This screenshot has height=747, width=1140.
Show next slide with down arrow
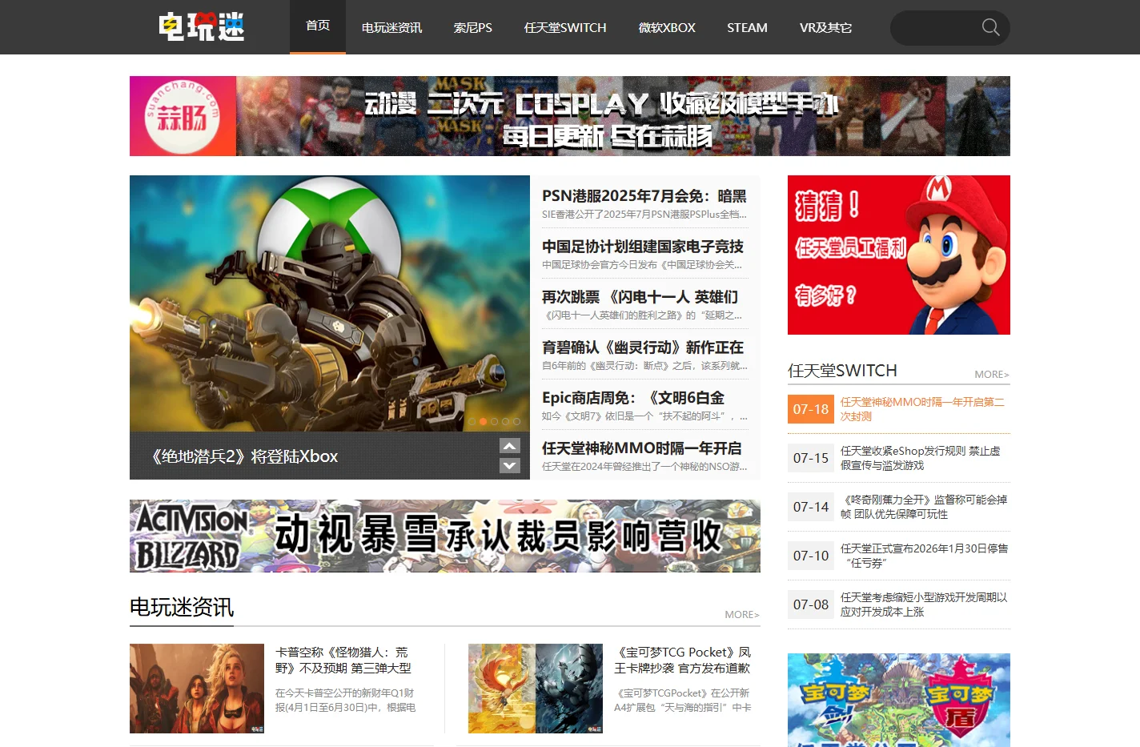(x=510, y=466)
